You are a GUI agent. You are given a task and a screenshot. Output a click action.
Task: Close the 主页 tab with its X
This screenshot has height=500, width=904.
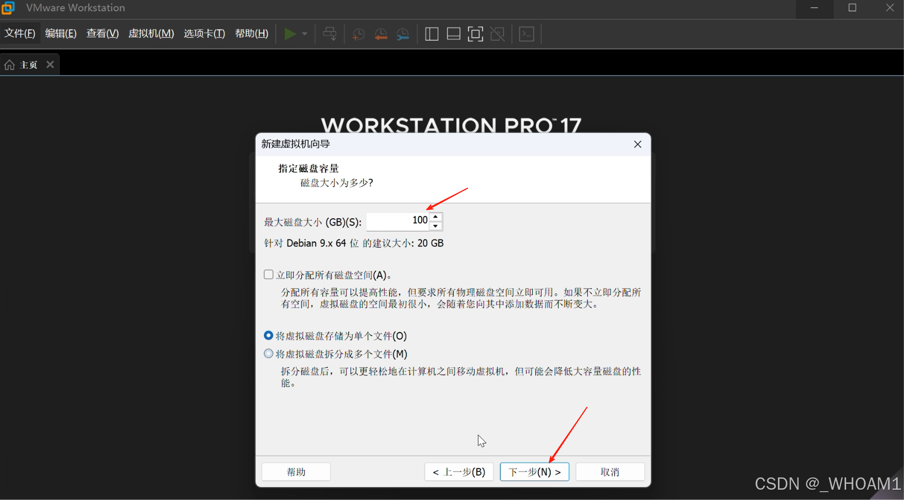click(x=50, y=64)
